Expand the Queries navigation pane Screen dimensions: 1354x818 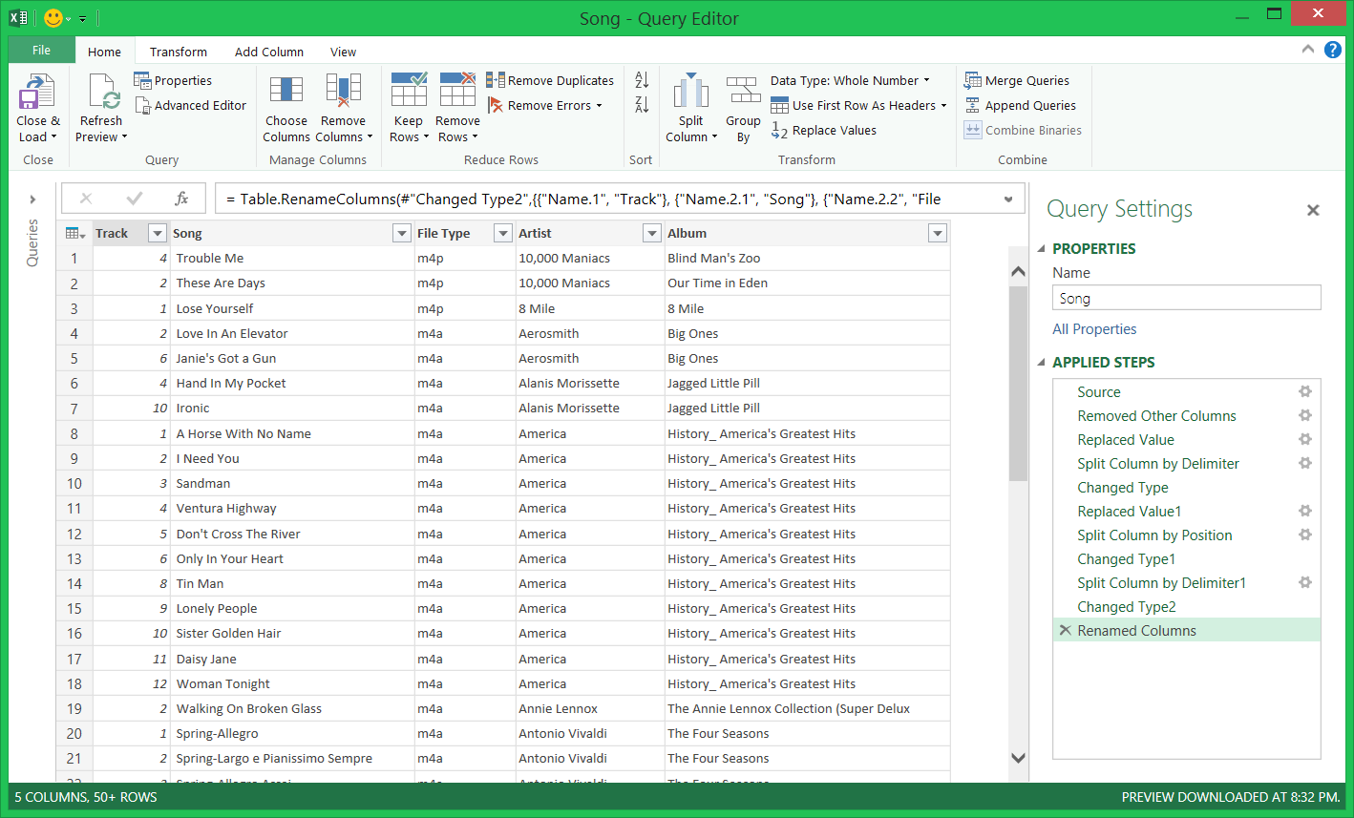click(x=32, y=199)
